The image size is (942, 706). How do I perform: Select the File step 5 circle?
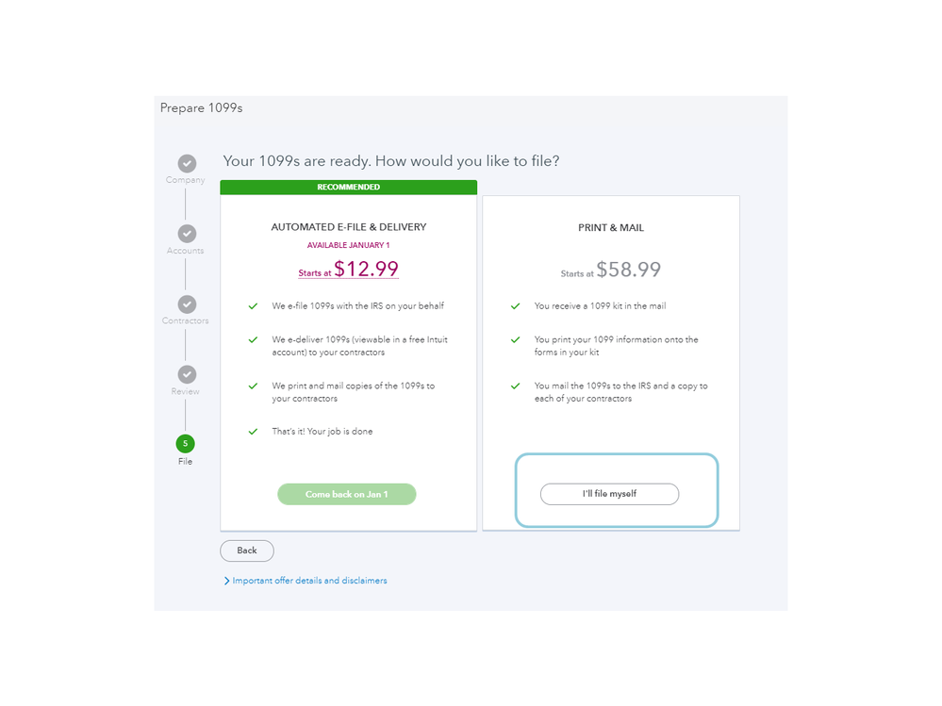click(186, 443)
